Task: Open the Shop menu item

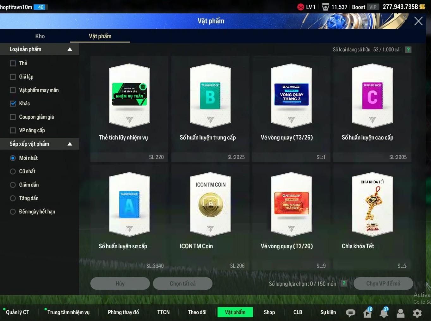Action: tap(269, 312)
